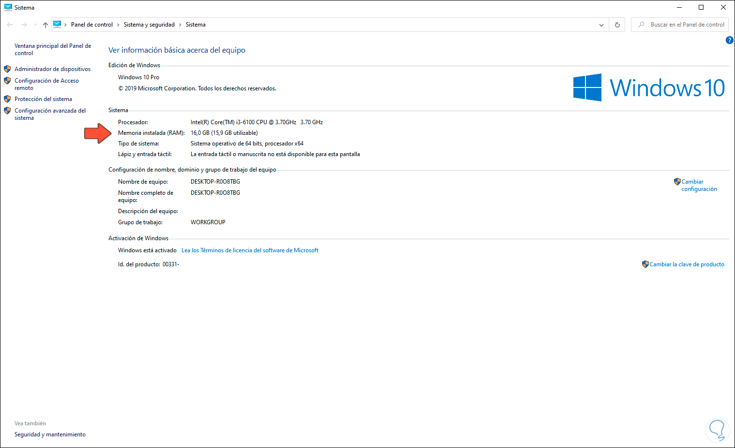The image size is (735, 448).
Task: Click the back navigation arrow
Action: 10,25
